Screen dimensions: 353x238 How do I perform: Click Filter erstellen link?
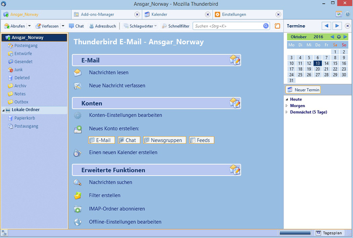click(104, 195)
